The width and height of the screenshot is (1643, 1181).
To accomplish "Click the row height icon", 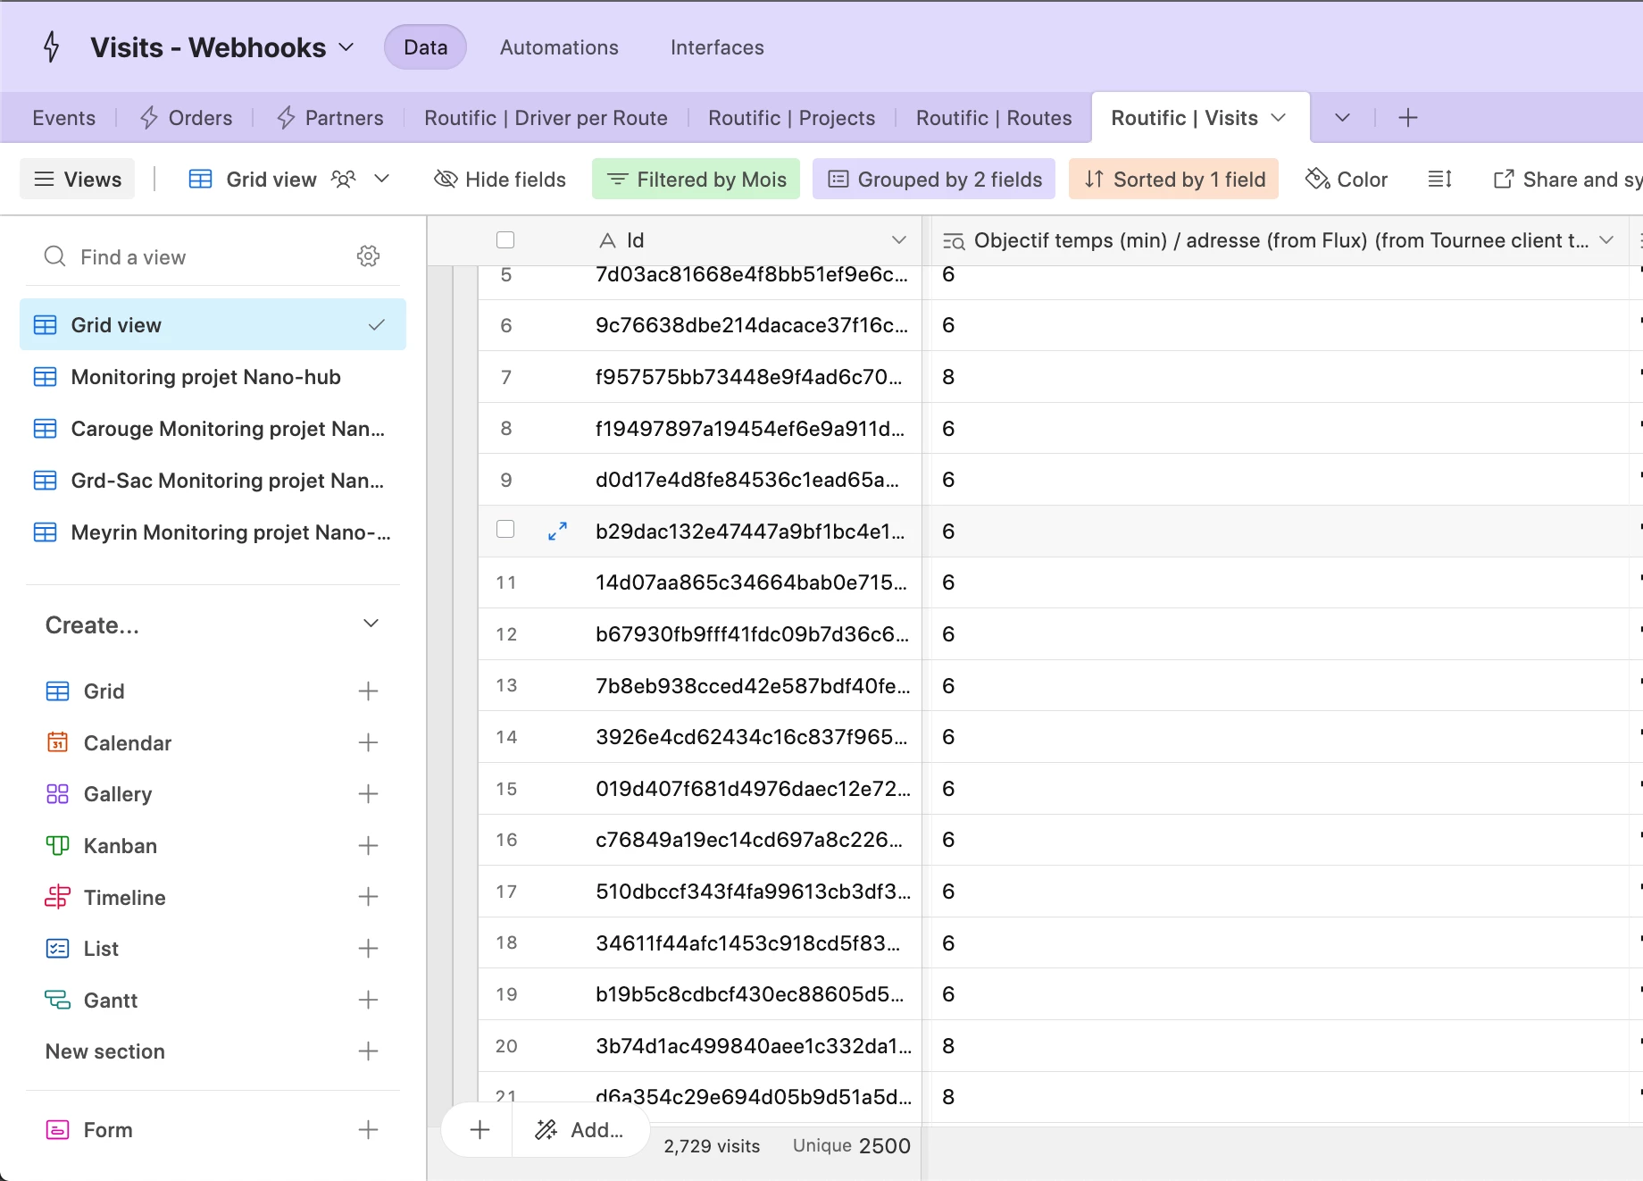I will click(1440, 180).
